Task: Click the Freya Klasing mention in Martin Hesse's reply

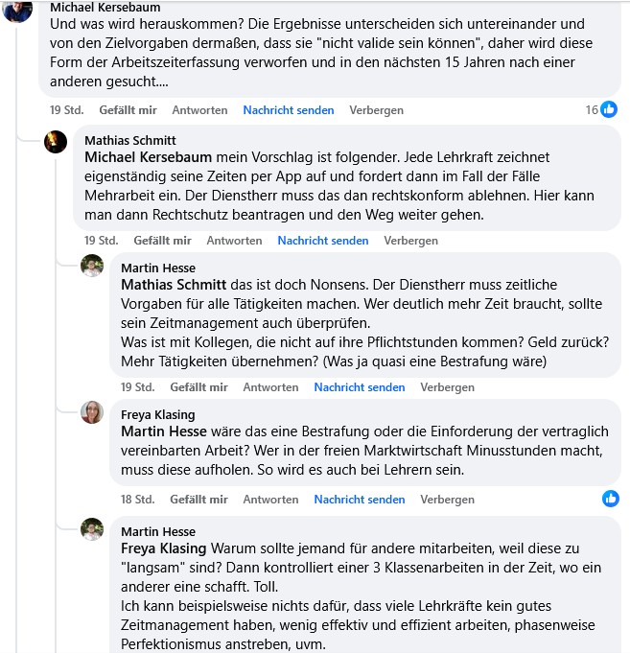Action: click(164, 548)
